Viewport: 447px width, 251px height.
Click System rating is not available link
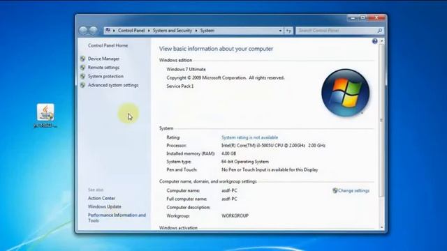[249, 137]
